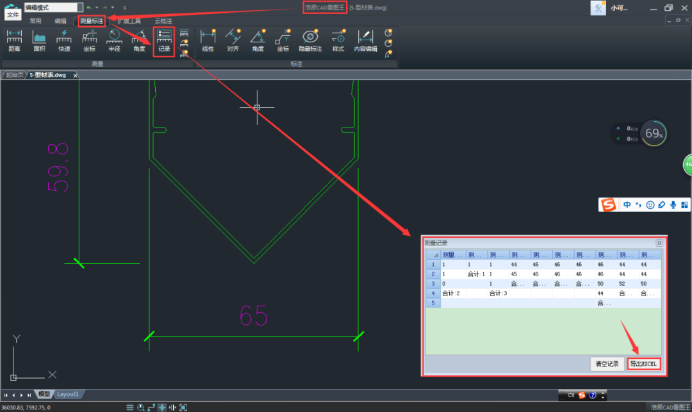Click the 导出EXCEL export button
692x412 pixels.
tap(643, 364)
